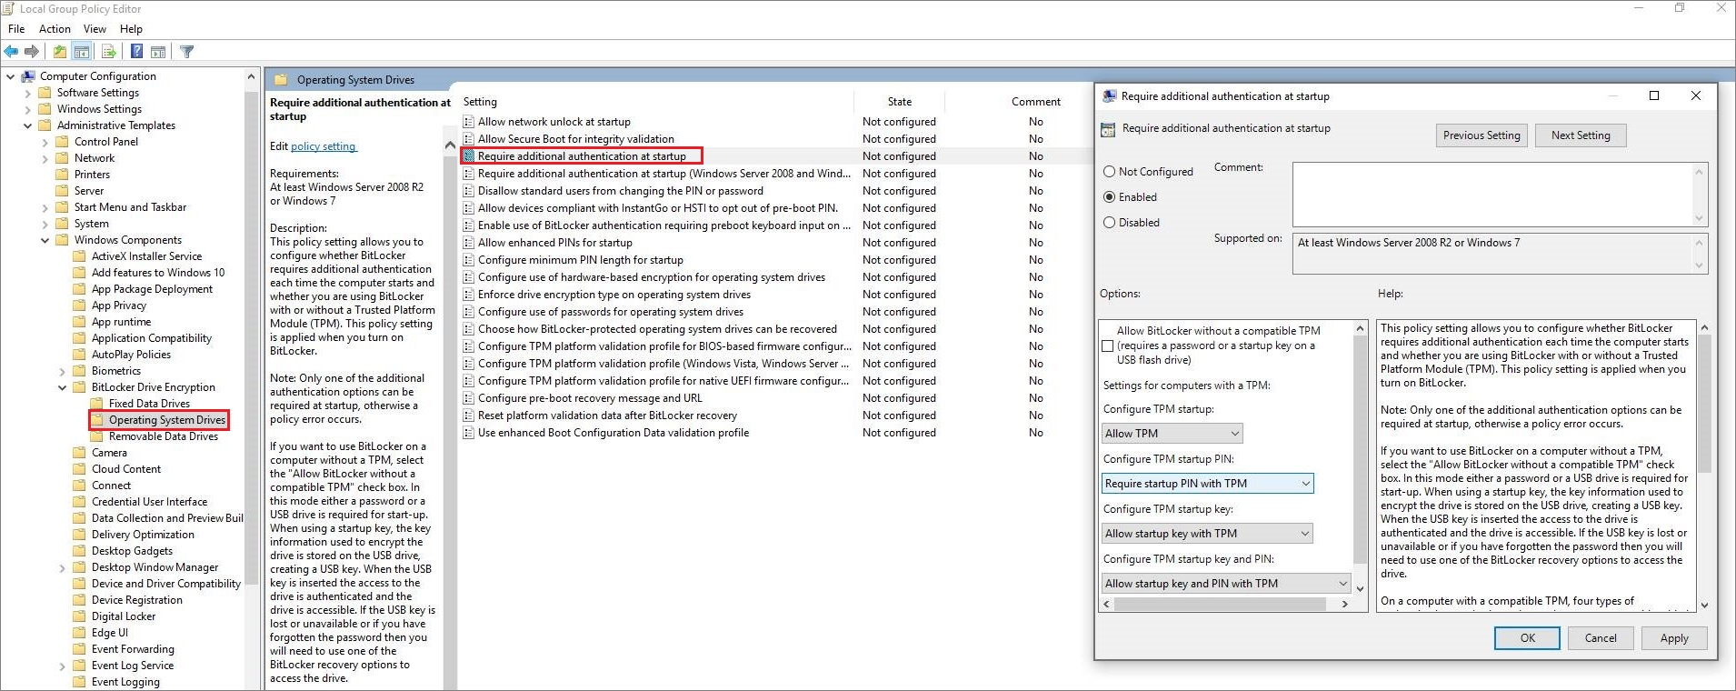Click the Next Setting button
The image size is (1736, 691).
(1580, 135)
